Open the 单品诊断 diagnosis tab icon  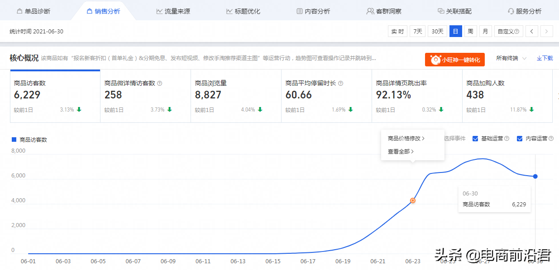tap(19, 10)
